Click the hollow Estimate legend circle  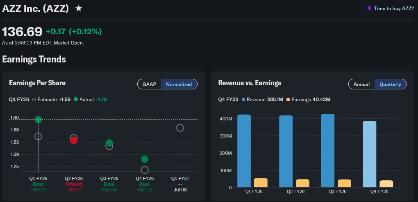click(34, 100)
